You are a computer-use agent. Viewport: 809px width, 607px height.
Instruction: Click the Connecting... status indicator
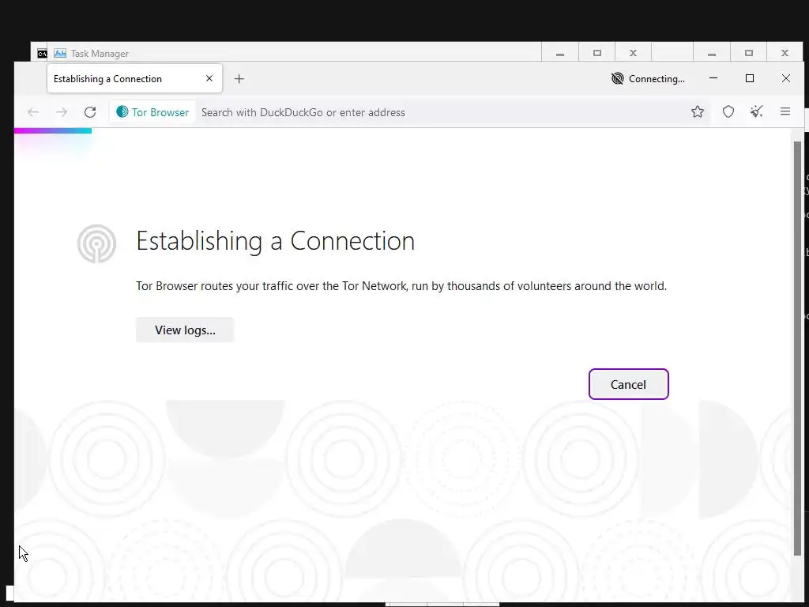(648, 78)
